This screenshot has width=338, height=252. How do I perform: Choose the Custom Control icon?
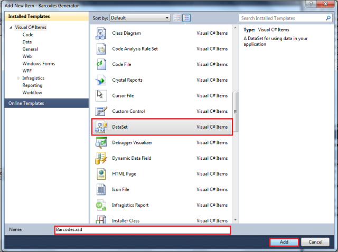(x=101, y=111)
